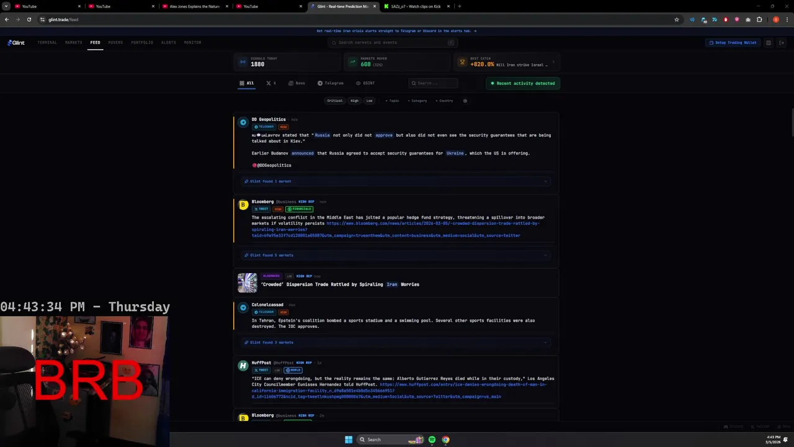Click the Financials tag on Bloomberg post
The width and height of the screenshot is (794, 447).
pyautogui.click(x=300, y=209)
